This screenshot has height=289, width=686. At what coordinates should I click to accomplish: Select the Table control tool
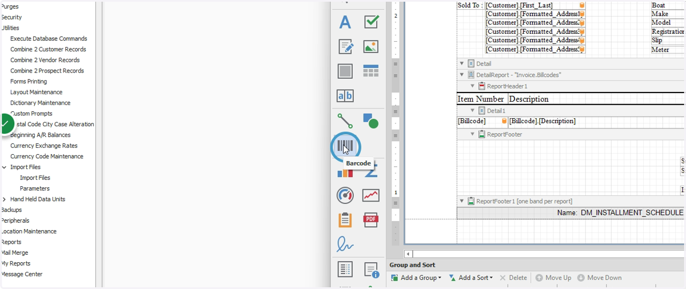pyautogui.click(x=371, y=71)
